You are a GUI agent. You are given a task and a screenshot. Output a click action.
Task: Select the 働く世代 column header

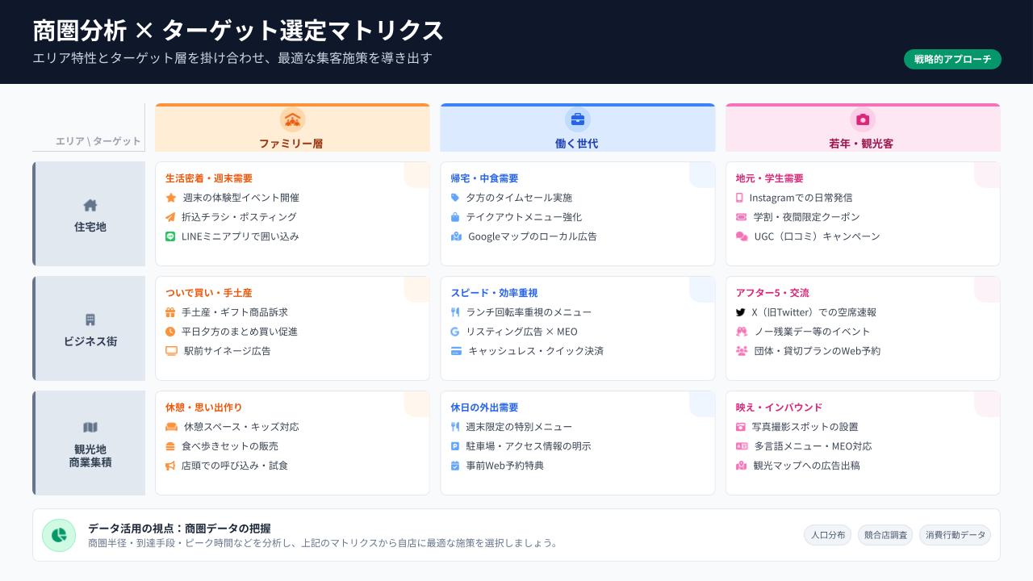(x=578, y=143)
